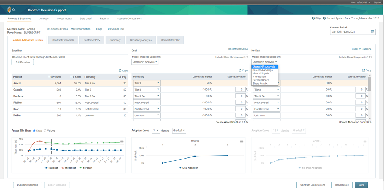Image resolution: width=384 pixels, height=190 pixels.
Task: Enable Include Class Compression under Deal
Action: click(x=247, y=57)
